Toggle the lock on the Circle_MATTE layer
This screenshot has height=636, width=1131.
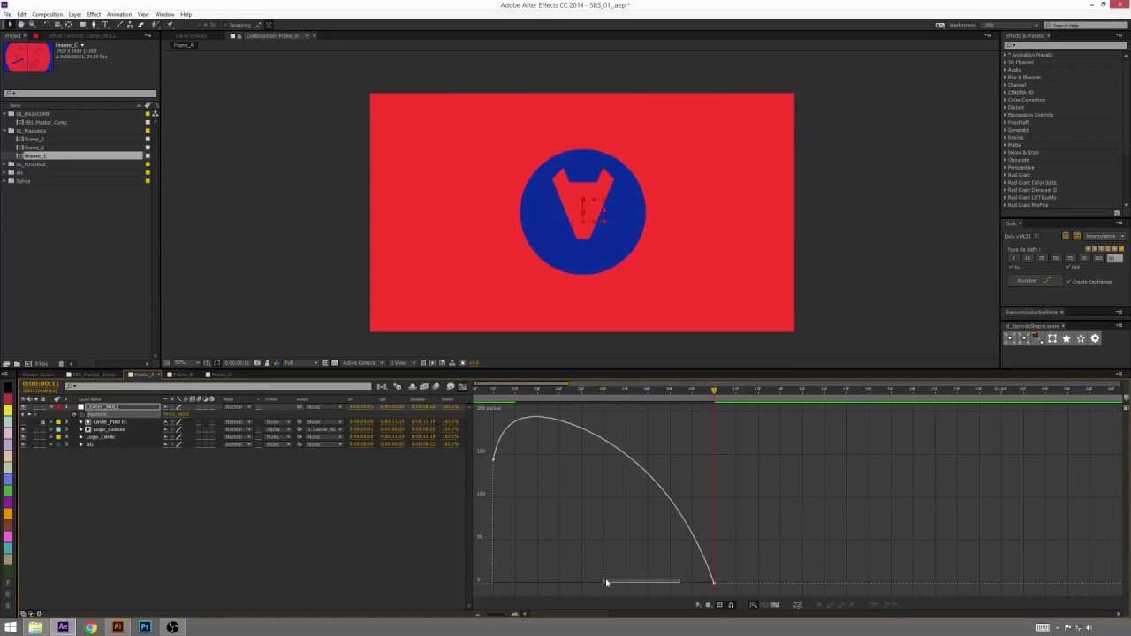pos(42,421)
